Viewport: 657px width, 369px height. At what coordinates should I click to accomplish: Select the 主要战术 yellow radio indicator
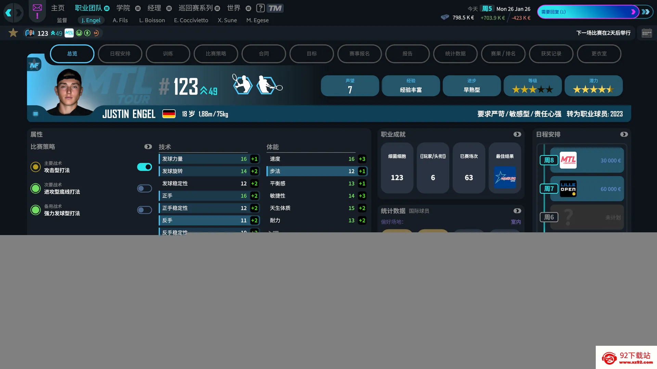click(x=36, y=167)
